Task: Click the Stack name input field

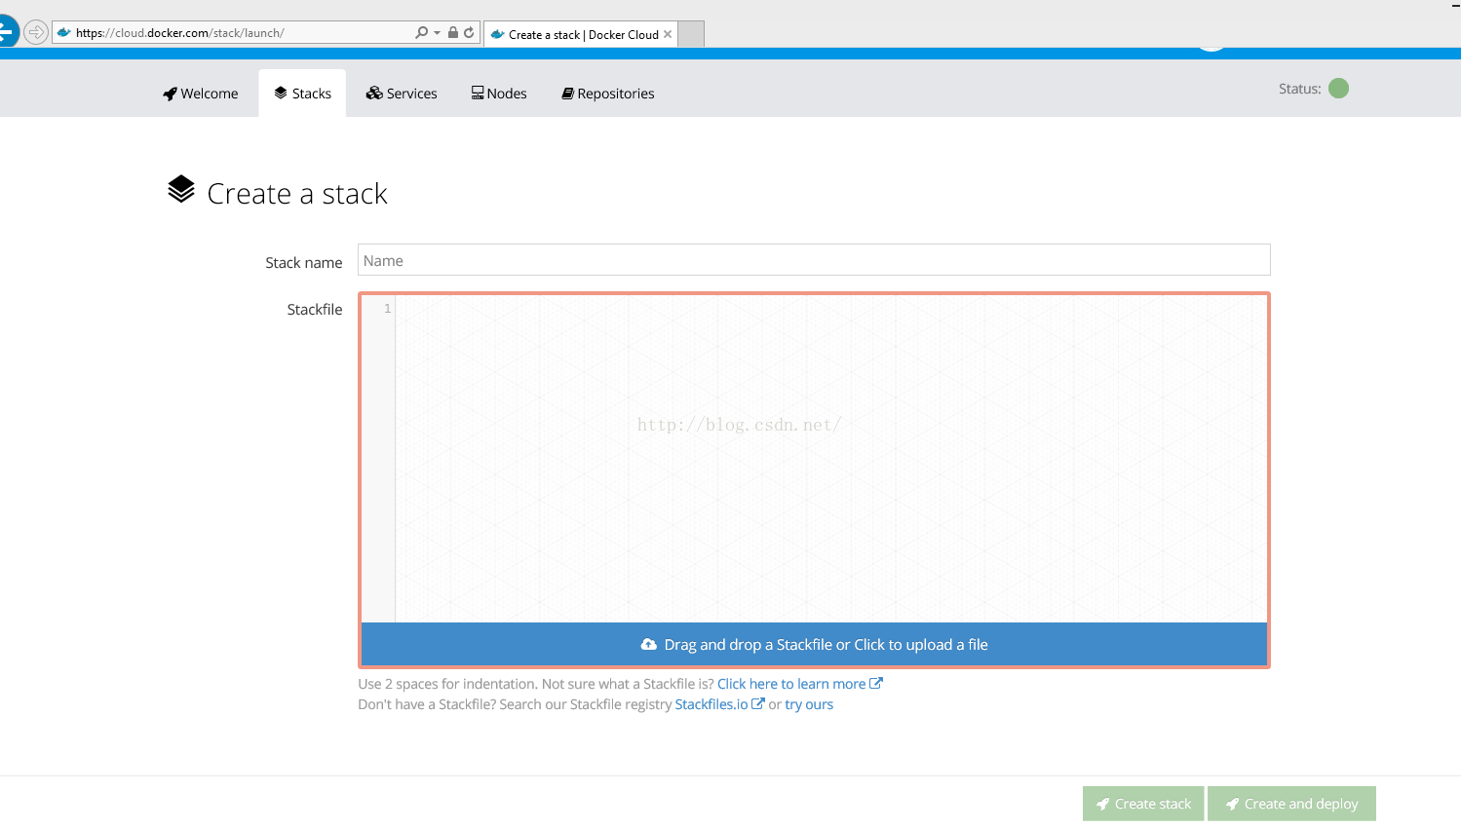Action: pos(814,260)
